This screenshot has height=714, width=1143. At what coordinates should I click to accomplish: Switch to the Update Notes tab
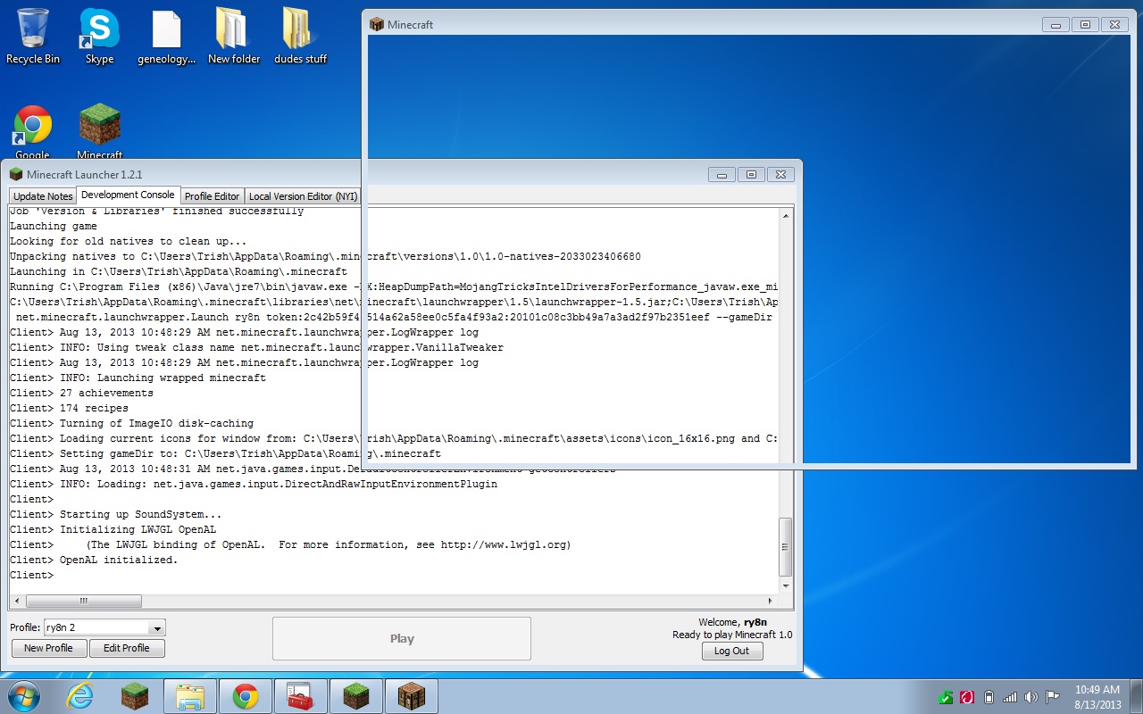[43, 196]
